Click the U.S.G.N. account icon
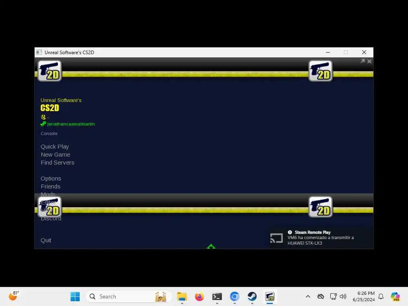The image size is (408, 306). click(43, 117)
